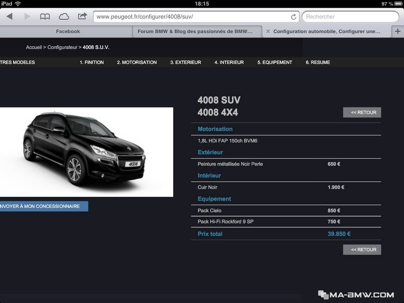
Task: Select the 4008 SUV title
Action: coord(219,100)
